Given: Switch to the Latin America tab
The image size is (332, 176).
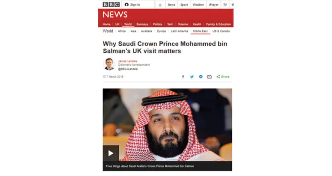Looking at the screenshot, I should coord(179,31).
